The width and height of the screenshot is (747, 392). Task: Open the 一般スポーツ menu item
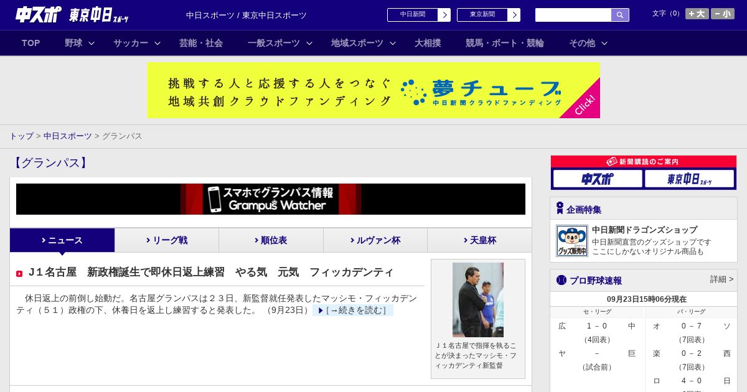coord(274,43)
